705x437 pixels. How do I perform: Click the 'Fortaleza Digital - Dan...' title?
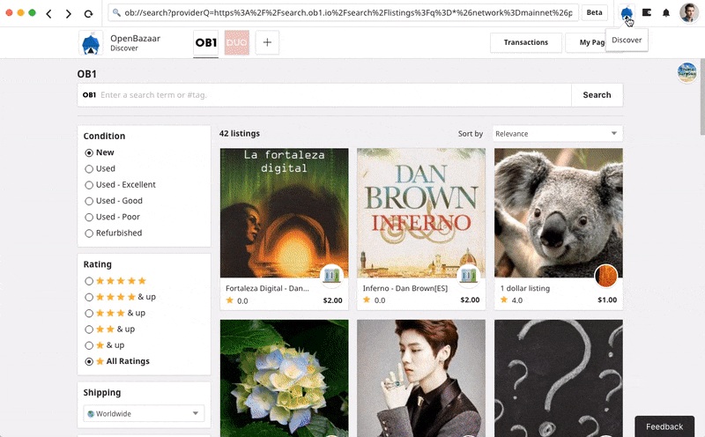pos(267,288)
